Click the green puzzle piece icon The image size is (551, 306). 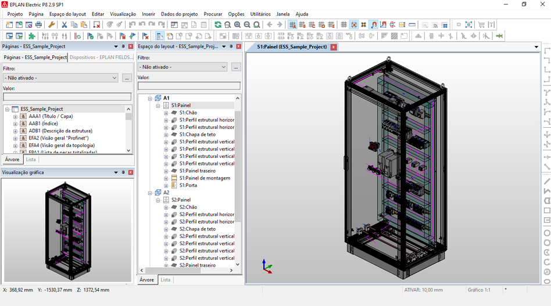click(x=32, y=36)
